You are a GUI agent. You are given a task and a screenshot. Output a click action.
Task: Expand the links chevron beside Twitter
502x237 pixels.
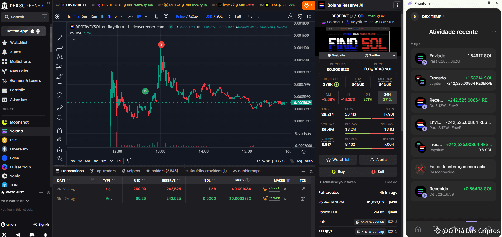[x=394, y=55]
